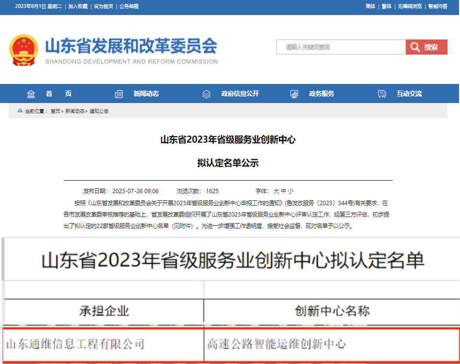The image size is (460, 364).
Task: Click the breadcrumb home icon
Action: pyautogui.click(x=20, y=111)
